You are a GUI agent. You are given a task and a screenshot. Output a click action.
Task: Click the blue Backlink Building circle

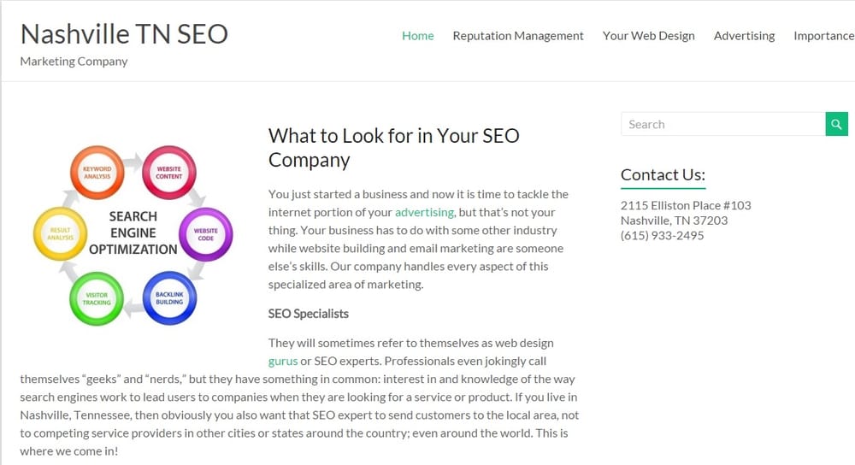(169, 297)
